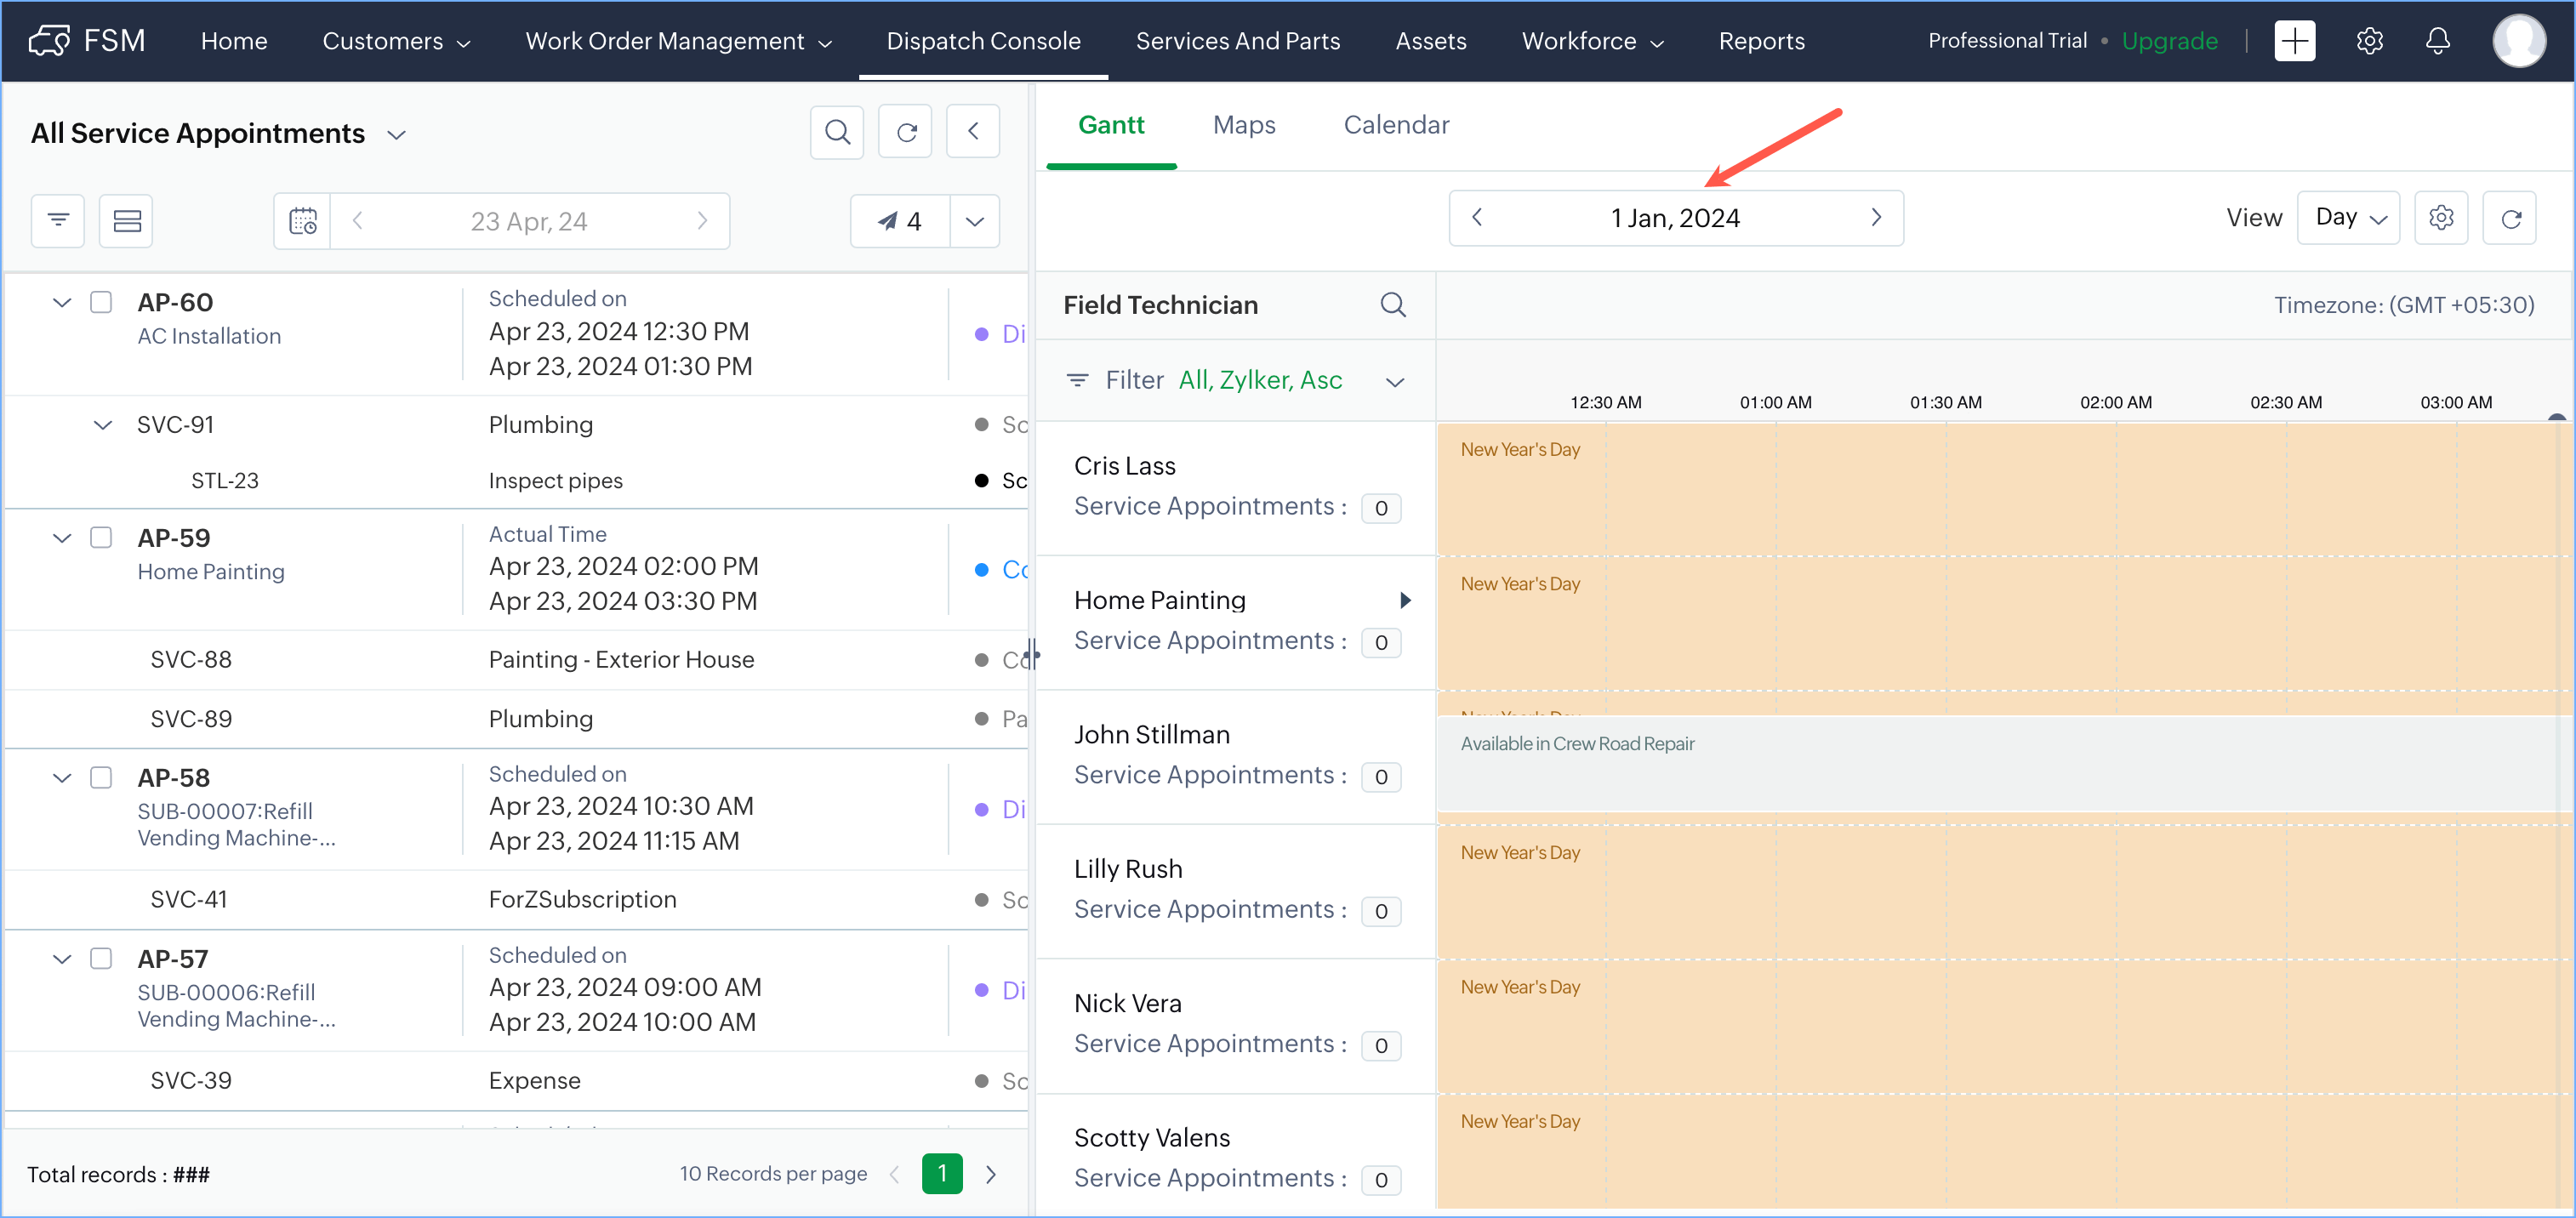Open Gantt settings gear icon
The height and width of the screenshot is (1218, 2576).
click(x=2440, y=218)
